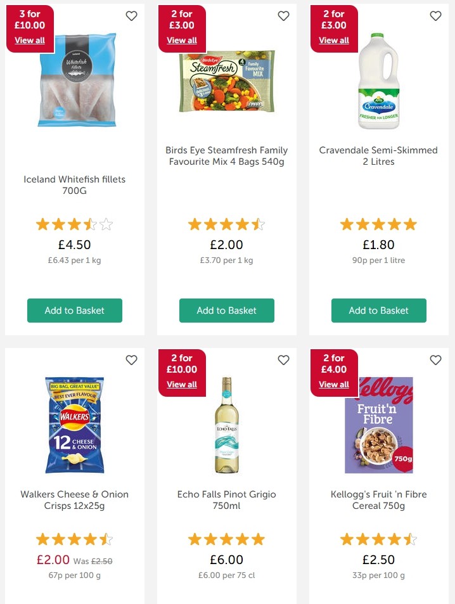This screenshot has height=604, width=455.
Task: Click Cravendale Semi-Skimmed star rating
Action: click(379, 224)
